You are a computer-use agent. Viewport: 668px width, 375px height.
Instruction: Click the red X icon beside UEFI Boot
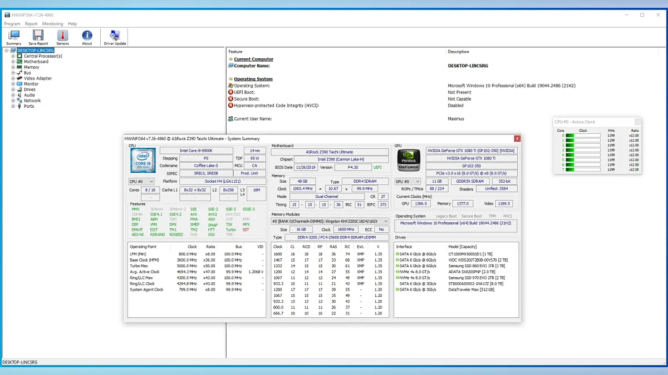(230, 92)
